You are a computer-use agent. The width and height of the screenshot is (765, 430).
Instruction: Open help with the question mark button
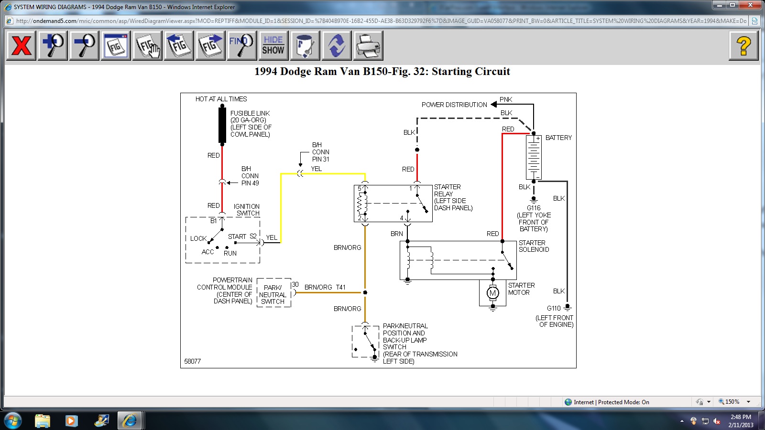click(743, 46)
